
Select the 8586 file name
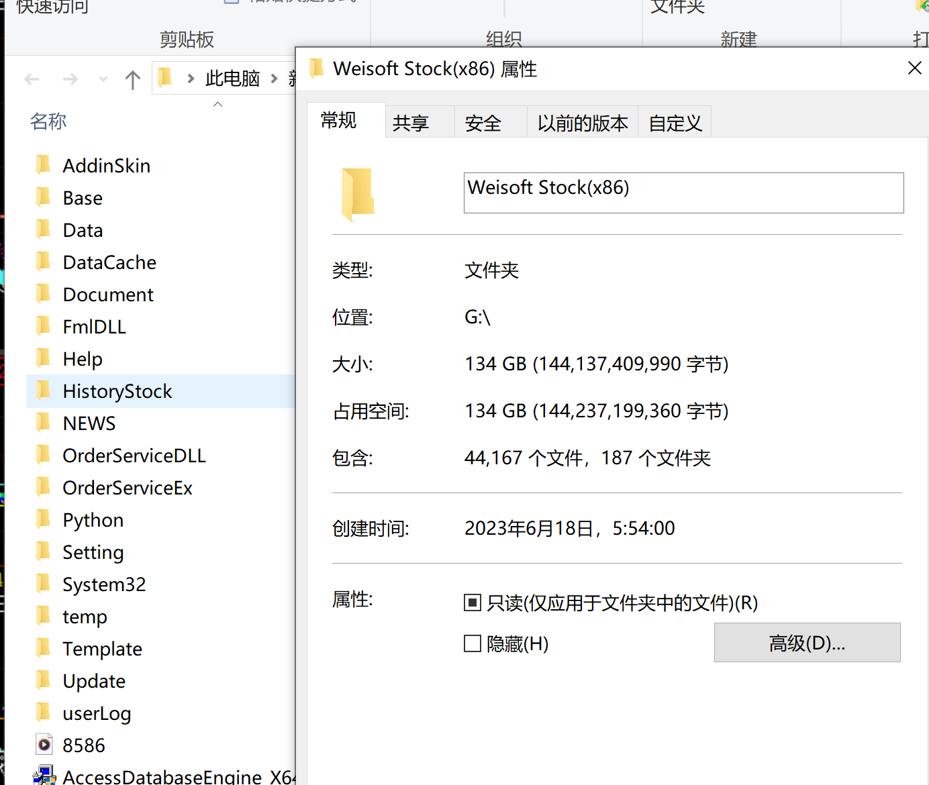pos(84,745)
